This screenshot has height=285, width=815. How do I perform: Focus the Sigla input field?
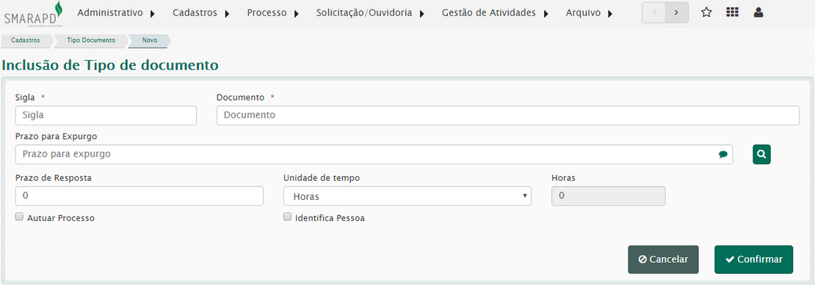click(x=106, y=115)
